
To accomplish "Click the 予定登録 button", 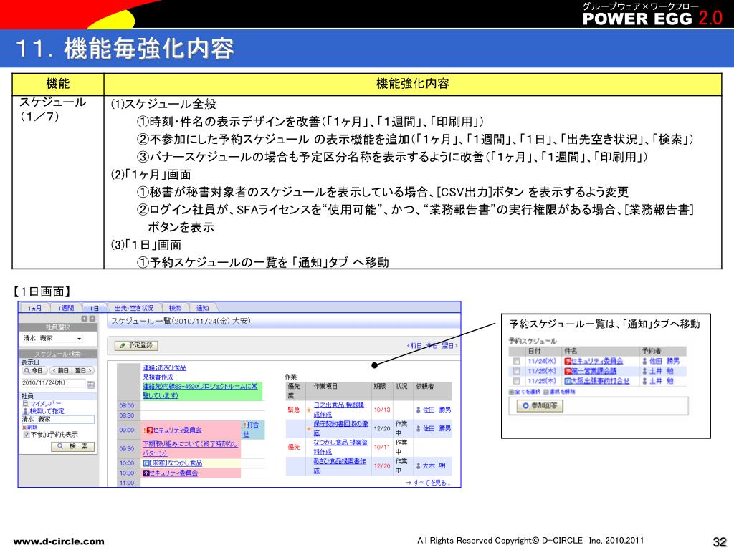I will tap(137, 345).
